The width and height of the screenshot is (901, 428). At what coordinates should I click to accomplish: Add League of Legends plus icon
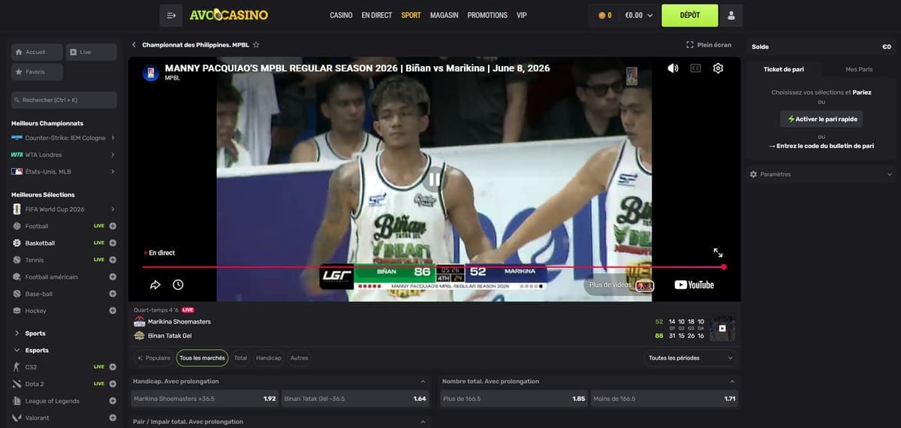pyautogui.click(x=113, y=401)
